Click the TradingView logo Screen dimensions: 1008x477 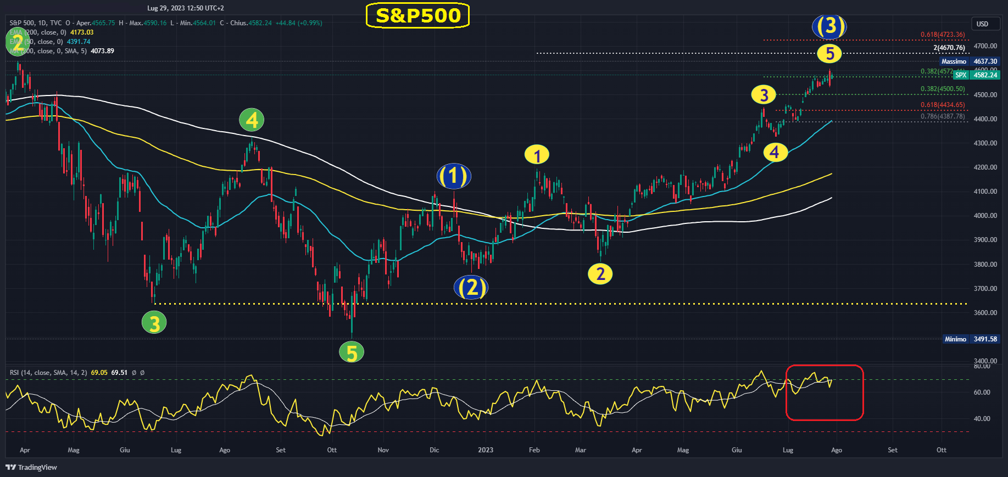tap(31, 467)
